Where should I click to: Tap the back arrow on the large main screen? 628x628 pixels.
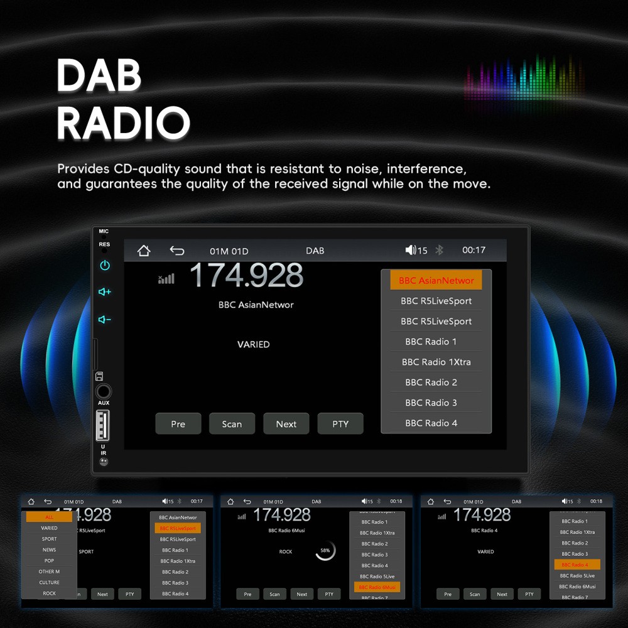pyautogui.click(x=176, y=251)
